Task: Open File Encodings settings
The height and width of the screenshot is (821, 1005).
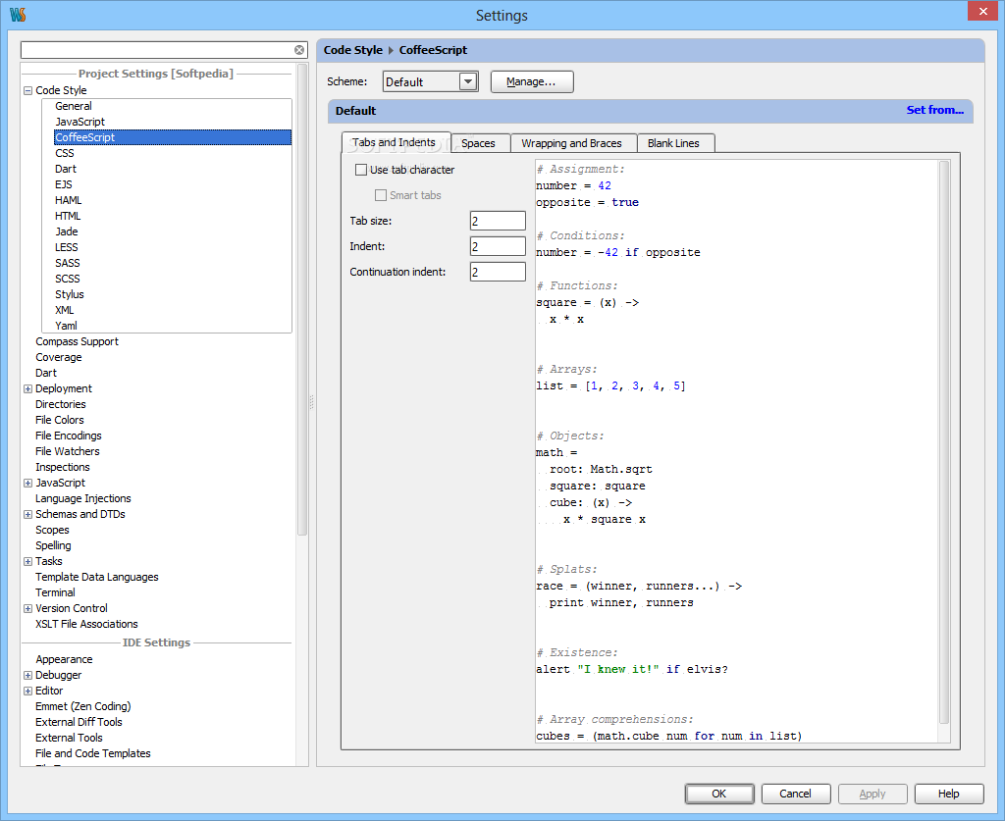Action: pyautogui.click(x=69, y=436)
